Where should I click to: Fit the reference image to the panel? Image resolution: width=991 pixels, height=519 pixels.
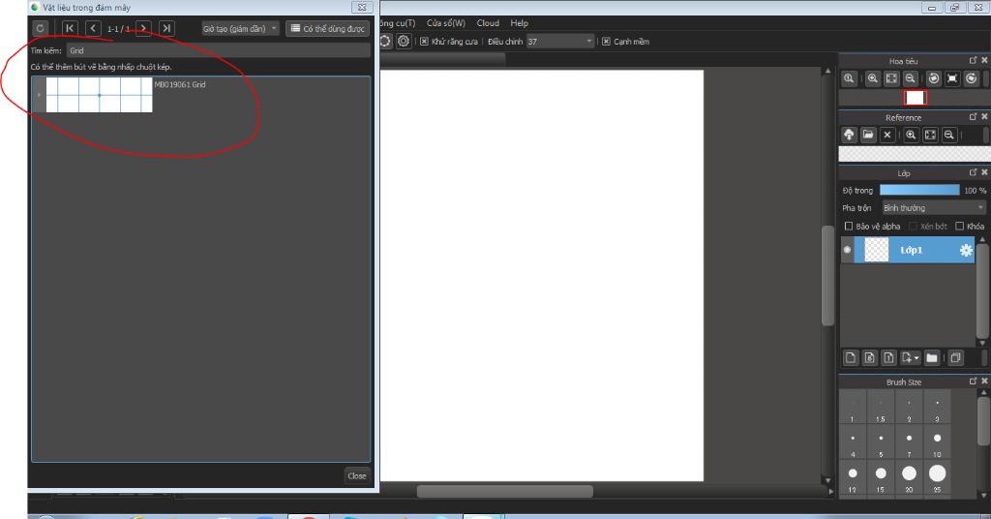pyautogui.click(x=930, y=135)
